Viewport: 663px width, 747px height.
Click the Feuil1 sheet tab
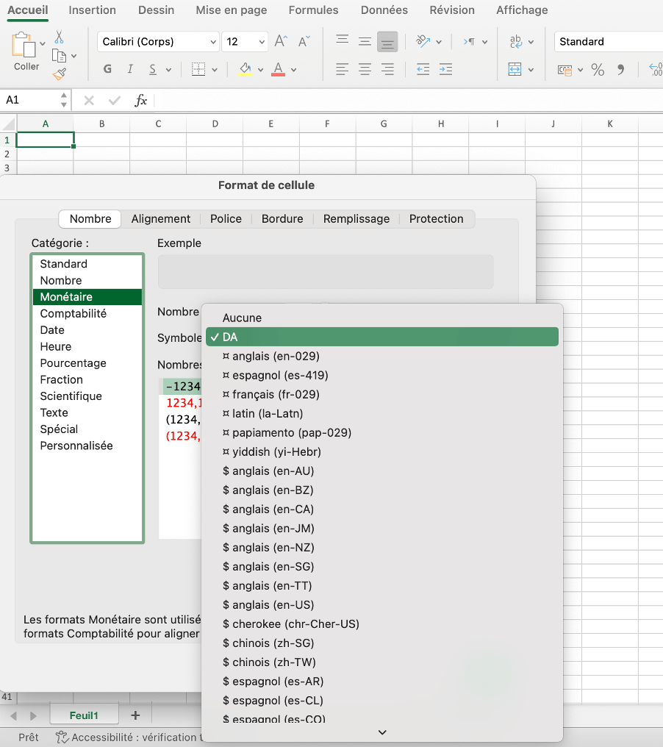tap(83, 714)
